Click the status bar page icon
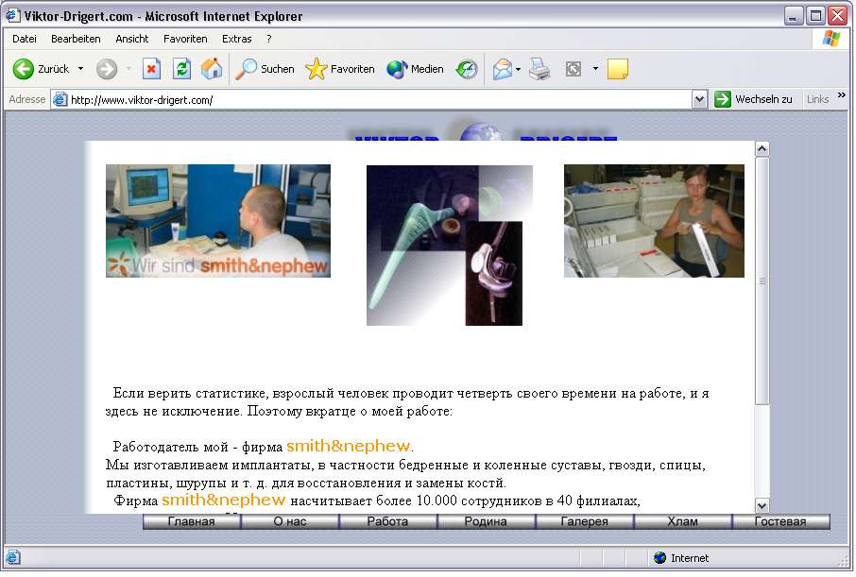 coord(13,557)
